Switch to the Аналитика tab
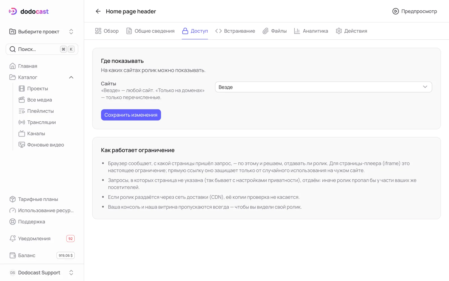 [311, 31]
